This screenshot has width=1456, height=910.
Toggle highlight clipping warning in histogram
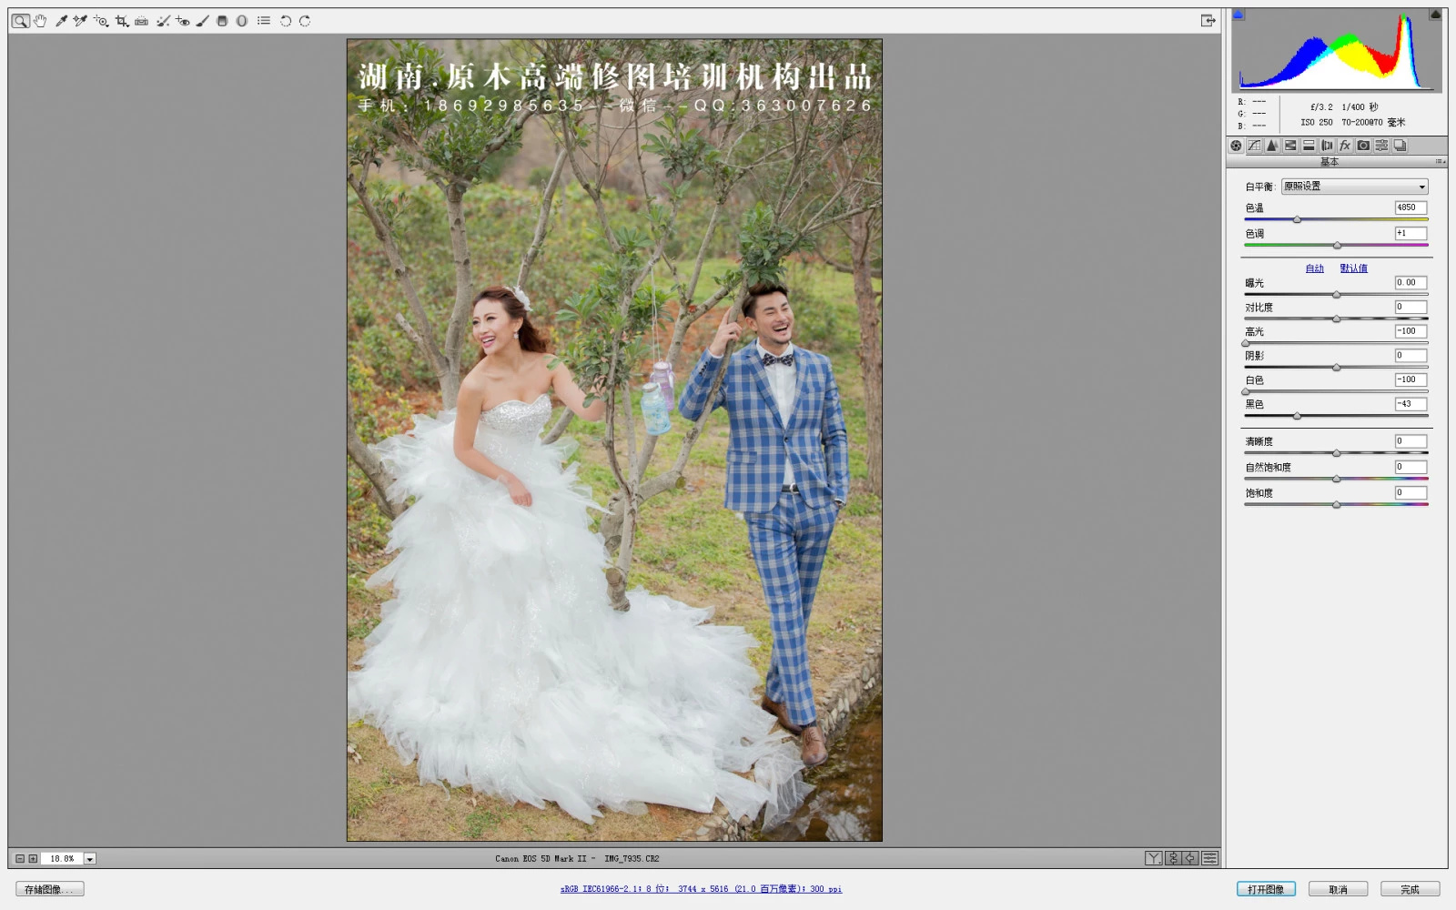tap(1435, 15)
